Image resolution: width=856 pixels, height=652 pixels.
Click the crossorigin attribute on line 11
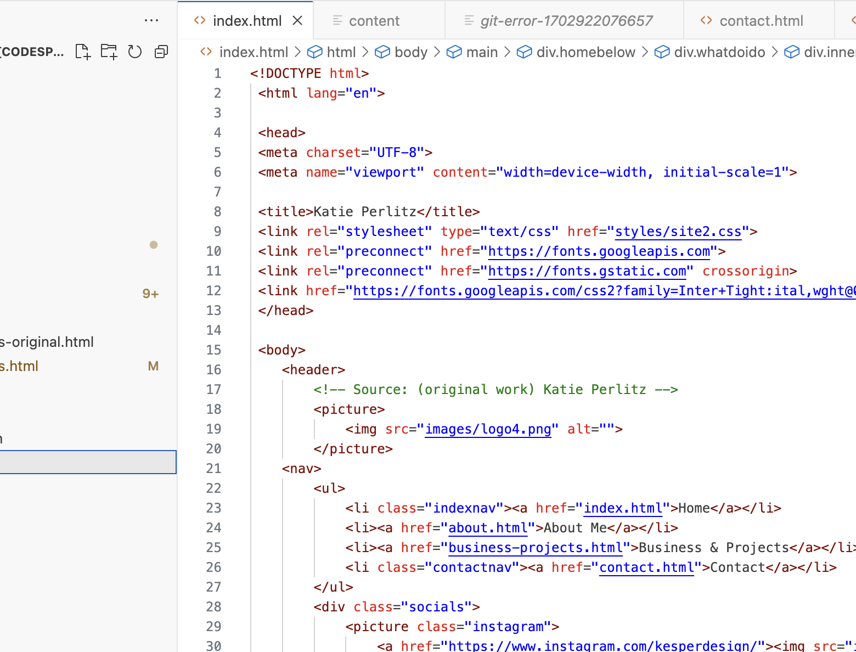(x=746, y=271)
